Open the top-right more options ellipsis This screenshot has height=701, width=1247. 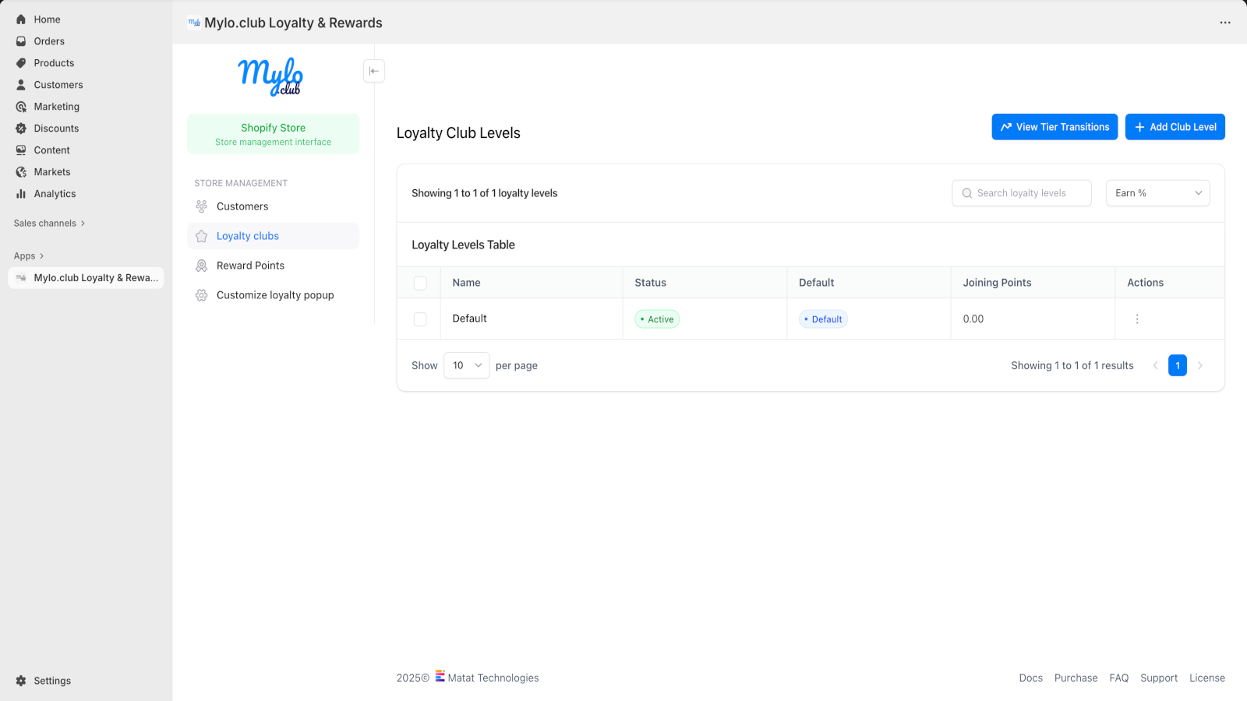(1225, 23)
